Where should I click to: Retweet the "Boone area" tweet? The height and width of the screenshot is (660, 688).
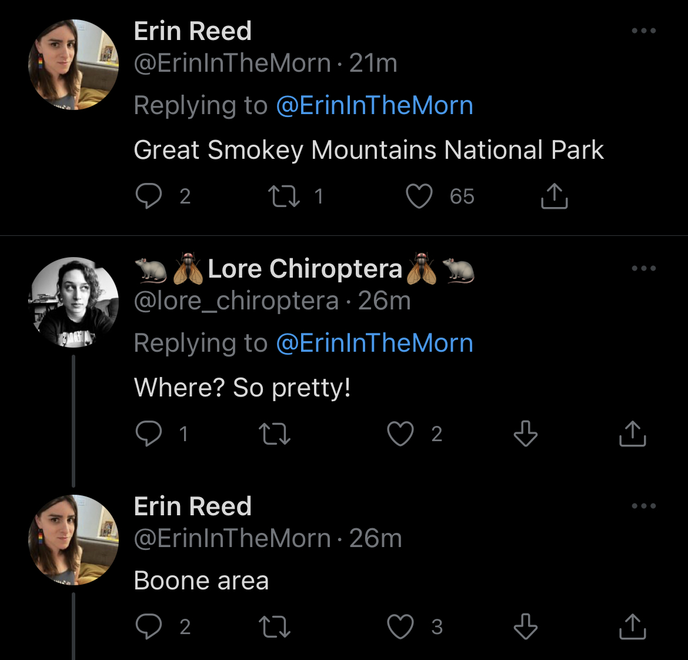coord(275,627)
